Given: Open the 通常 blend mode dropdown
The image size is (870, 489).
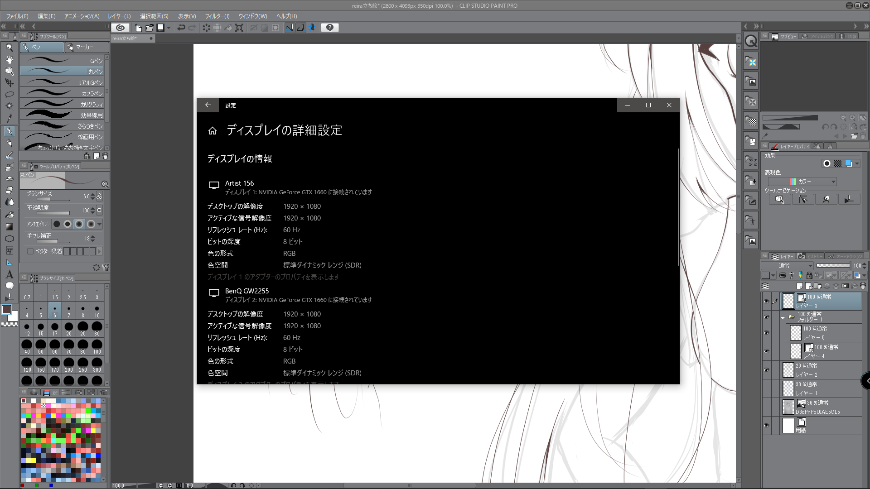Looking at the screenshot, I should 788,266.
